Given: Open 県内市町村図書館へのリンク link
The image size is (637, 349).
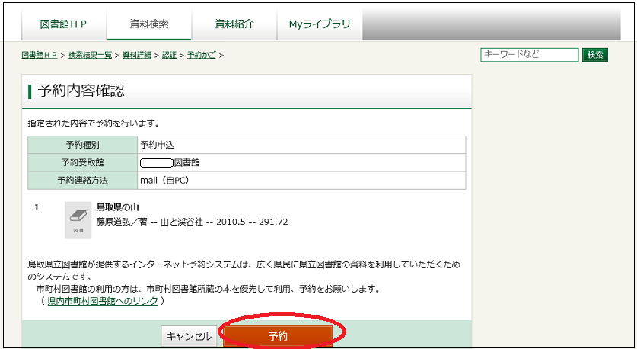Looking at the screenshot, I should (103, 301).
